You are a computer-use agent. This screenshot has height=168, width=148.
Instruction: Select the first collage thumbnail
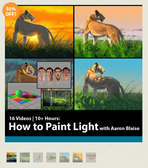coord(12,157)
